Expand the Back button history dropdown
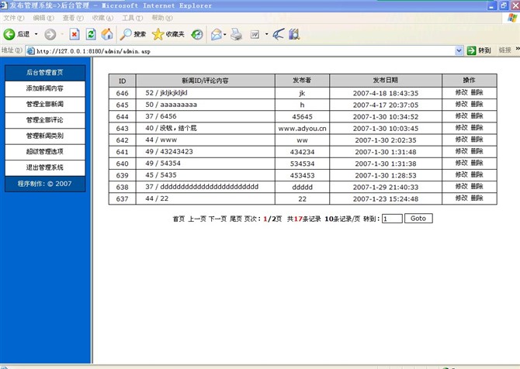520x369 pixels. pyautogui.click(x=36, y=34)
